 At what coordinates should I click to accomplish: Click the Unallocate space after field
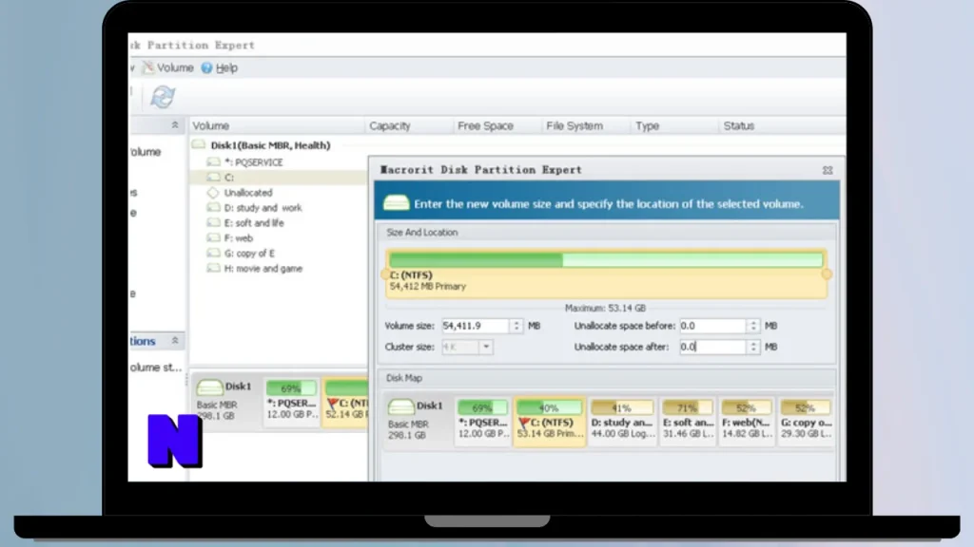point(711,347)
